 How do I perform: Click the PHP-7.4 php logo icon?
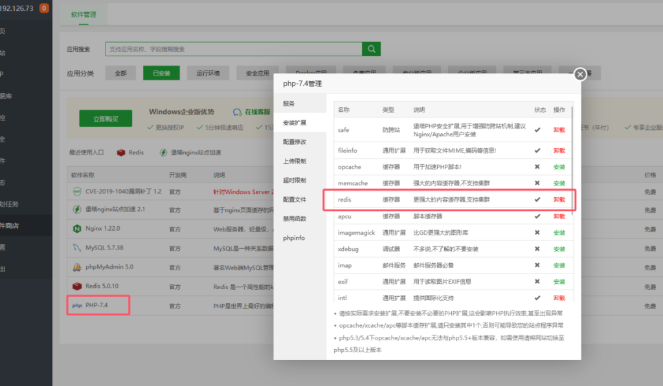(x=77, y=305)
